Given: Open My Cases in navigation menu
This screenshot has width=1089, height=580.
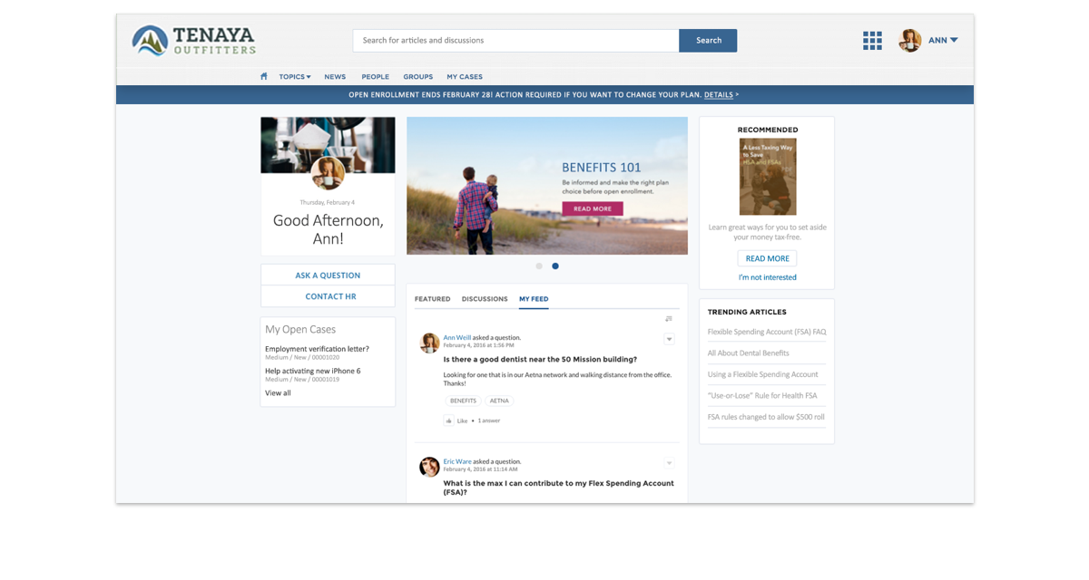Looking at the screenshot, I should tap(465, 77).
